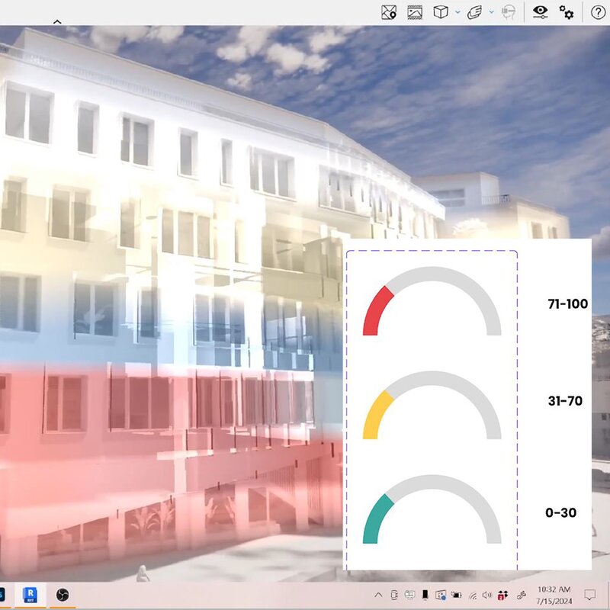Viewport: 610px width, 610px height.
Task: Click the VR headset icon
Action: (x=509, y=12)
